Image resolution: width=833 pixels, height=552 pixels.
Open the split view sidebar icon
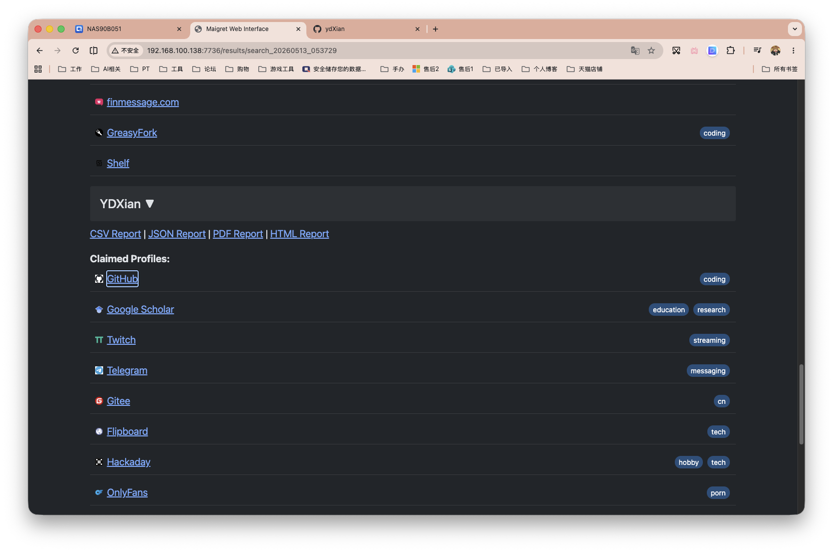coord(94,51)
